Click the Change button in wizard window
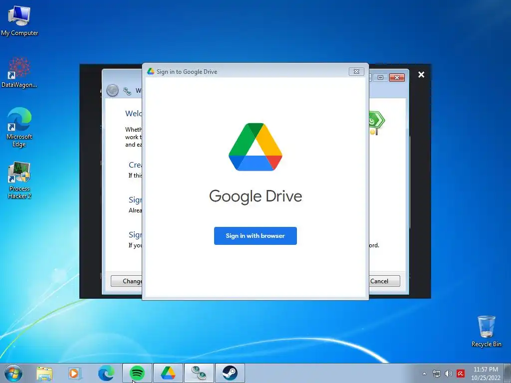This screenshot has width=511, height=383. pyautogui.click(x=126, y=281)
